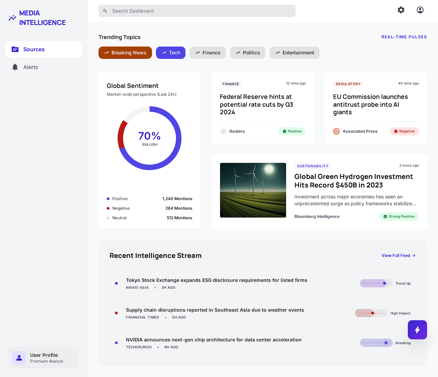Click the account avatar icon in header

420,10
